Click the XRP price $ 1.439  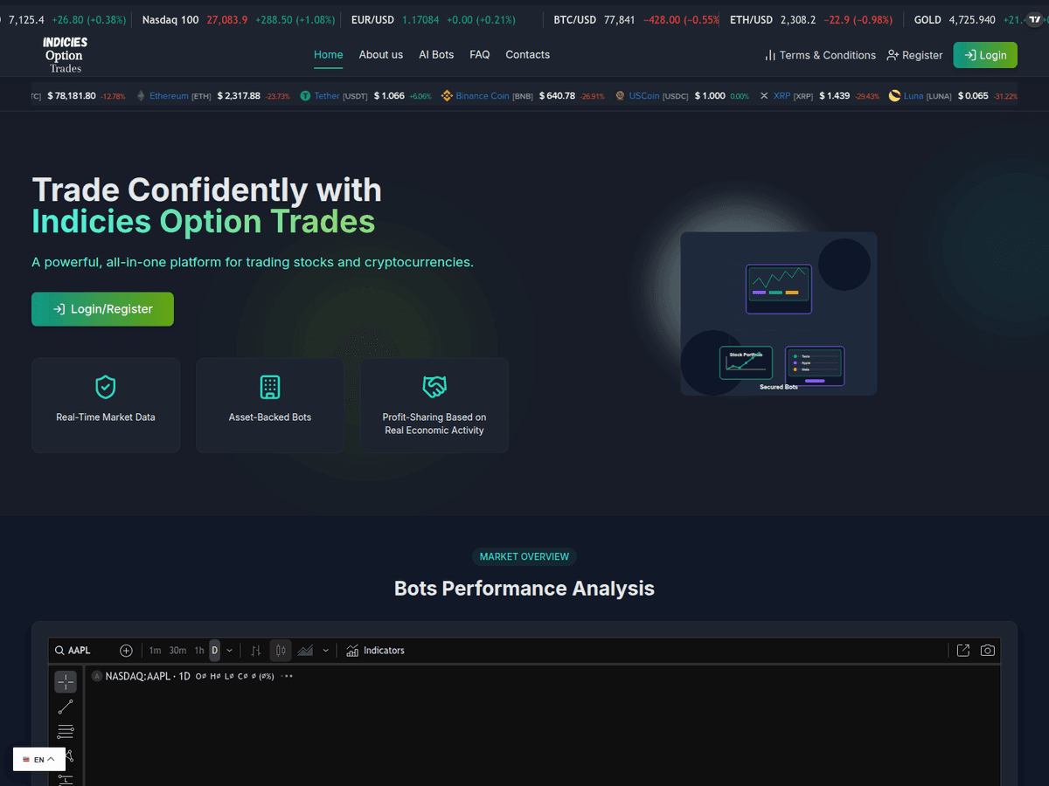coord(834,96)
